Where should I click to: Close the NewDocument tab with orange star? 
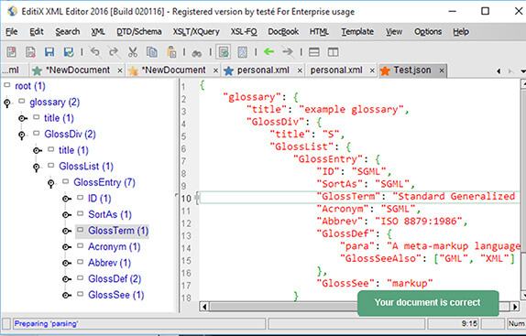click(x=215, y=70)
